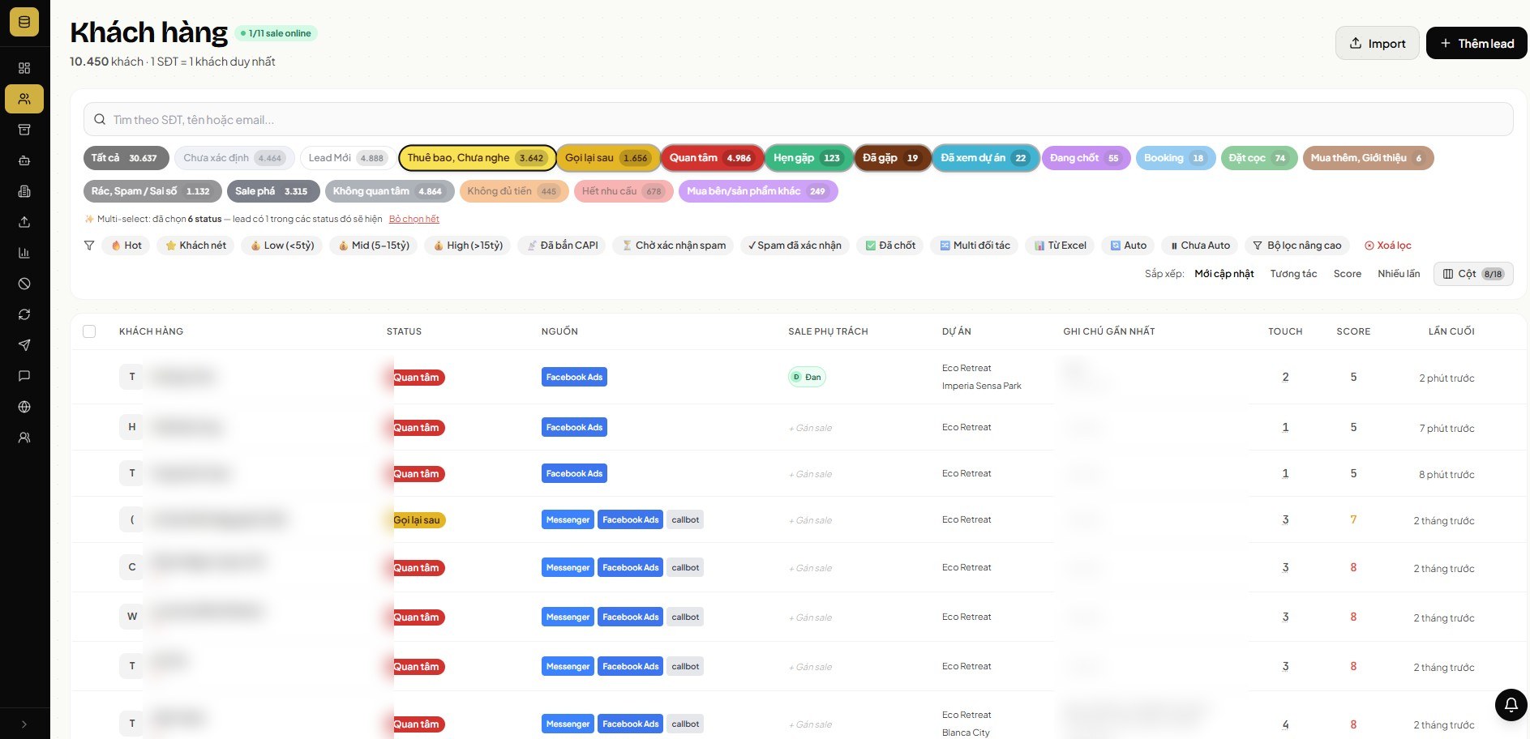Apply the Low (<5tỷ) budget filter
This screenshot has width=1530, height=739.
click(282, 246)
